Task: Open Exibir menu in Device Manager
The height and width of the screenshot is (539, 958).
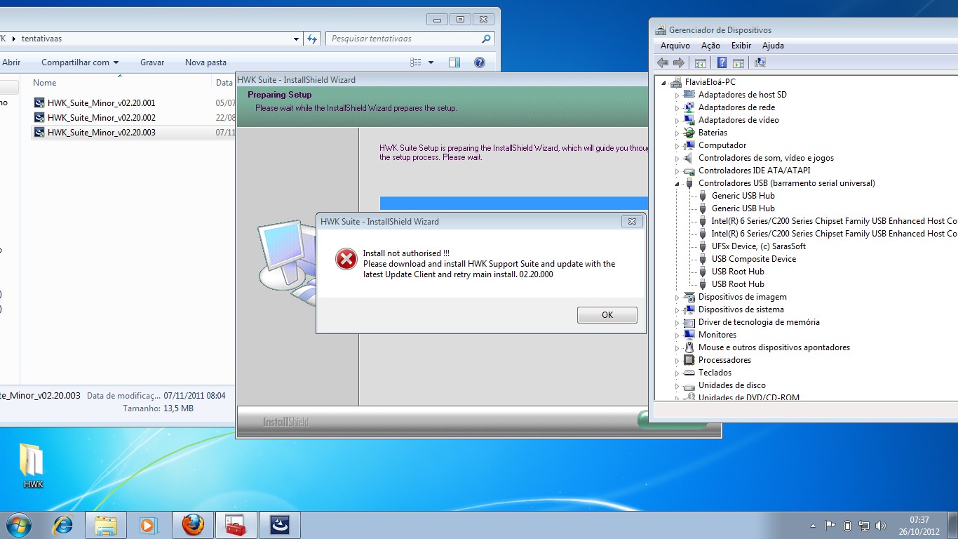Action: (x=741, y=46)
